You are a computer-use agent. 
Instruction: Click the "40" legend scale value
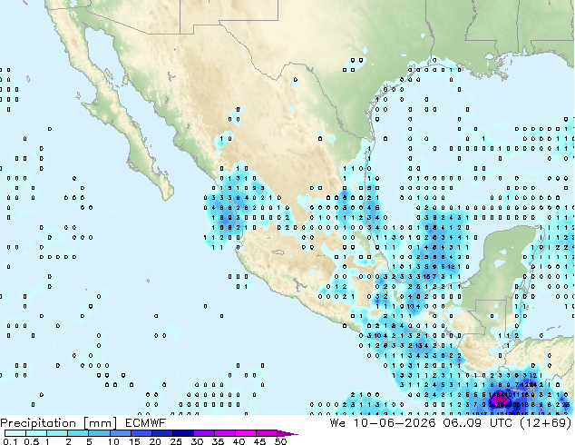pos(239,441)
